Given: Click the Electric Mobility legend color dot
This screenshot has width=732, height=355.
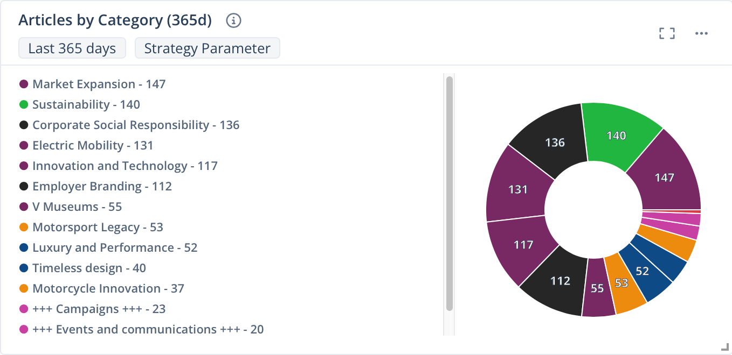Looking at the screenshot, I should pyautogui.click(x=24, y=145).
